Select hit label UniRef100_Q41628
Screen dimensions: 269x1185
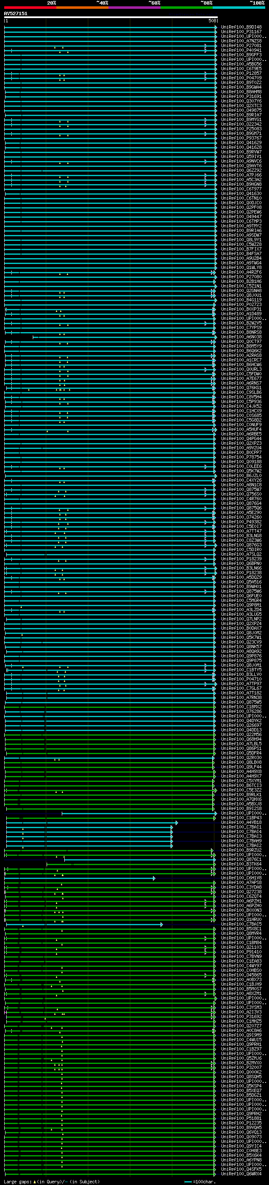tap(241, 147)
